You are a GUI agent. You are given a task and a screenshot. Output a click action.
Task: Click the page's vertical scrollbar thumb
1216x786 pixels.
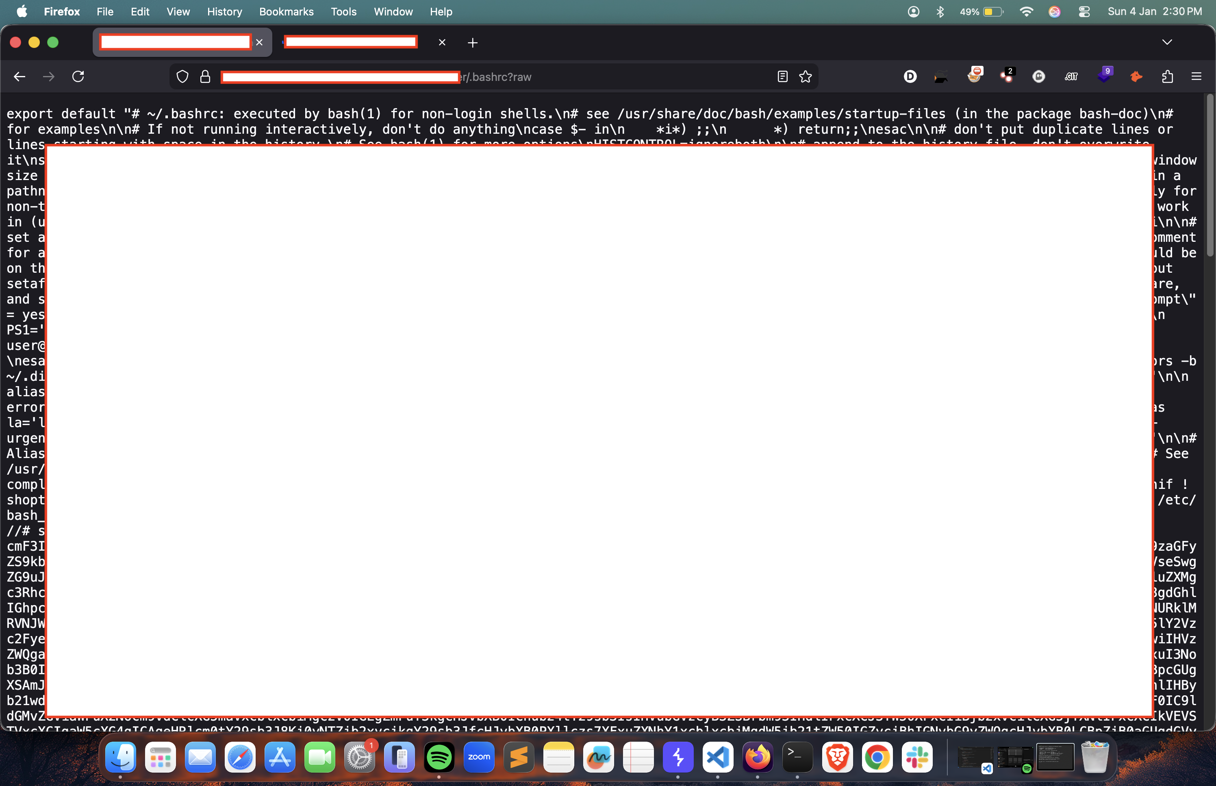(1210, 176)
